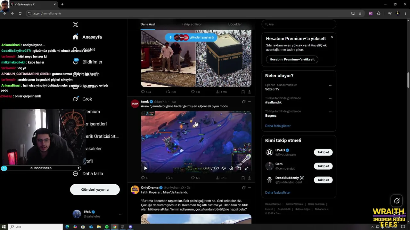The width and height of the screenshot is (410, 230).
Task: Switch to Böcekler tab
Action: click(x=235, y=24)
